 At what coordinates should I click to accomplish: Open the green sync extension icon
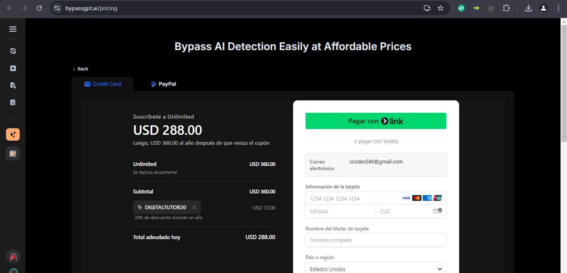[461, 8]
